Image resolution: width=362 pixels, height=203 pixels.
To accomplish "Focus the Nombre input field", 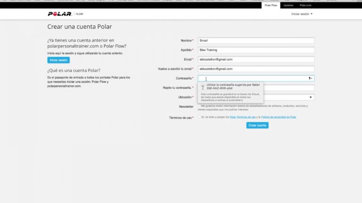I will 256,40.
